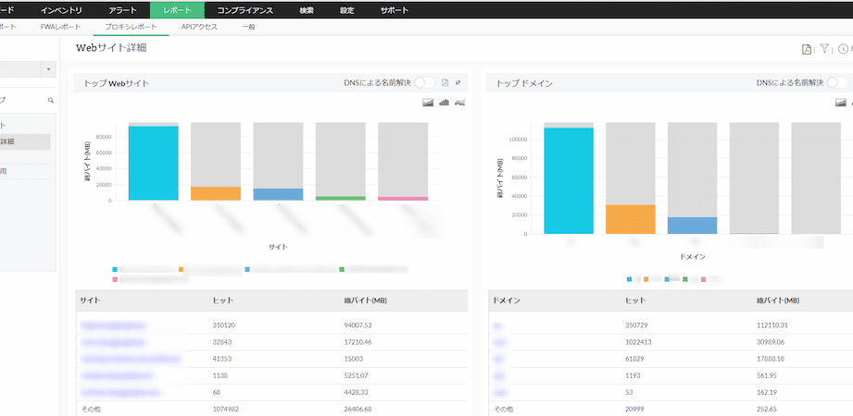Image resolution: width=853 pixels, height=416 pixels.
Task: Click the clock schedule icon in header
Action: pyautogui.click(x=843, y=49)
